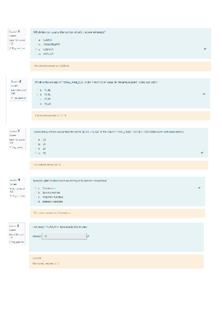
Task: Select the Constraints radio option
Action: pyautogui.click(x=36, y=188)
